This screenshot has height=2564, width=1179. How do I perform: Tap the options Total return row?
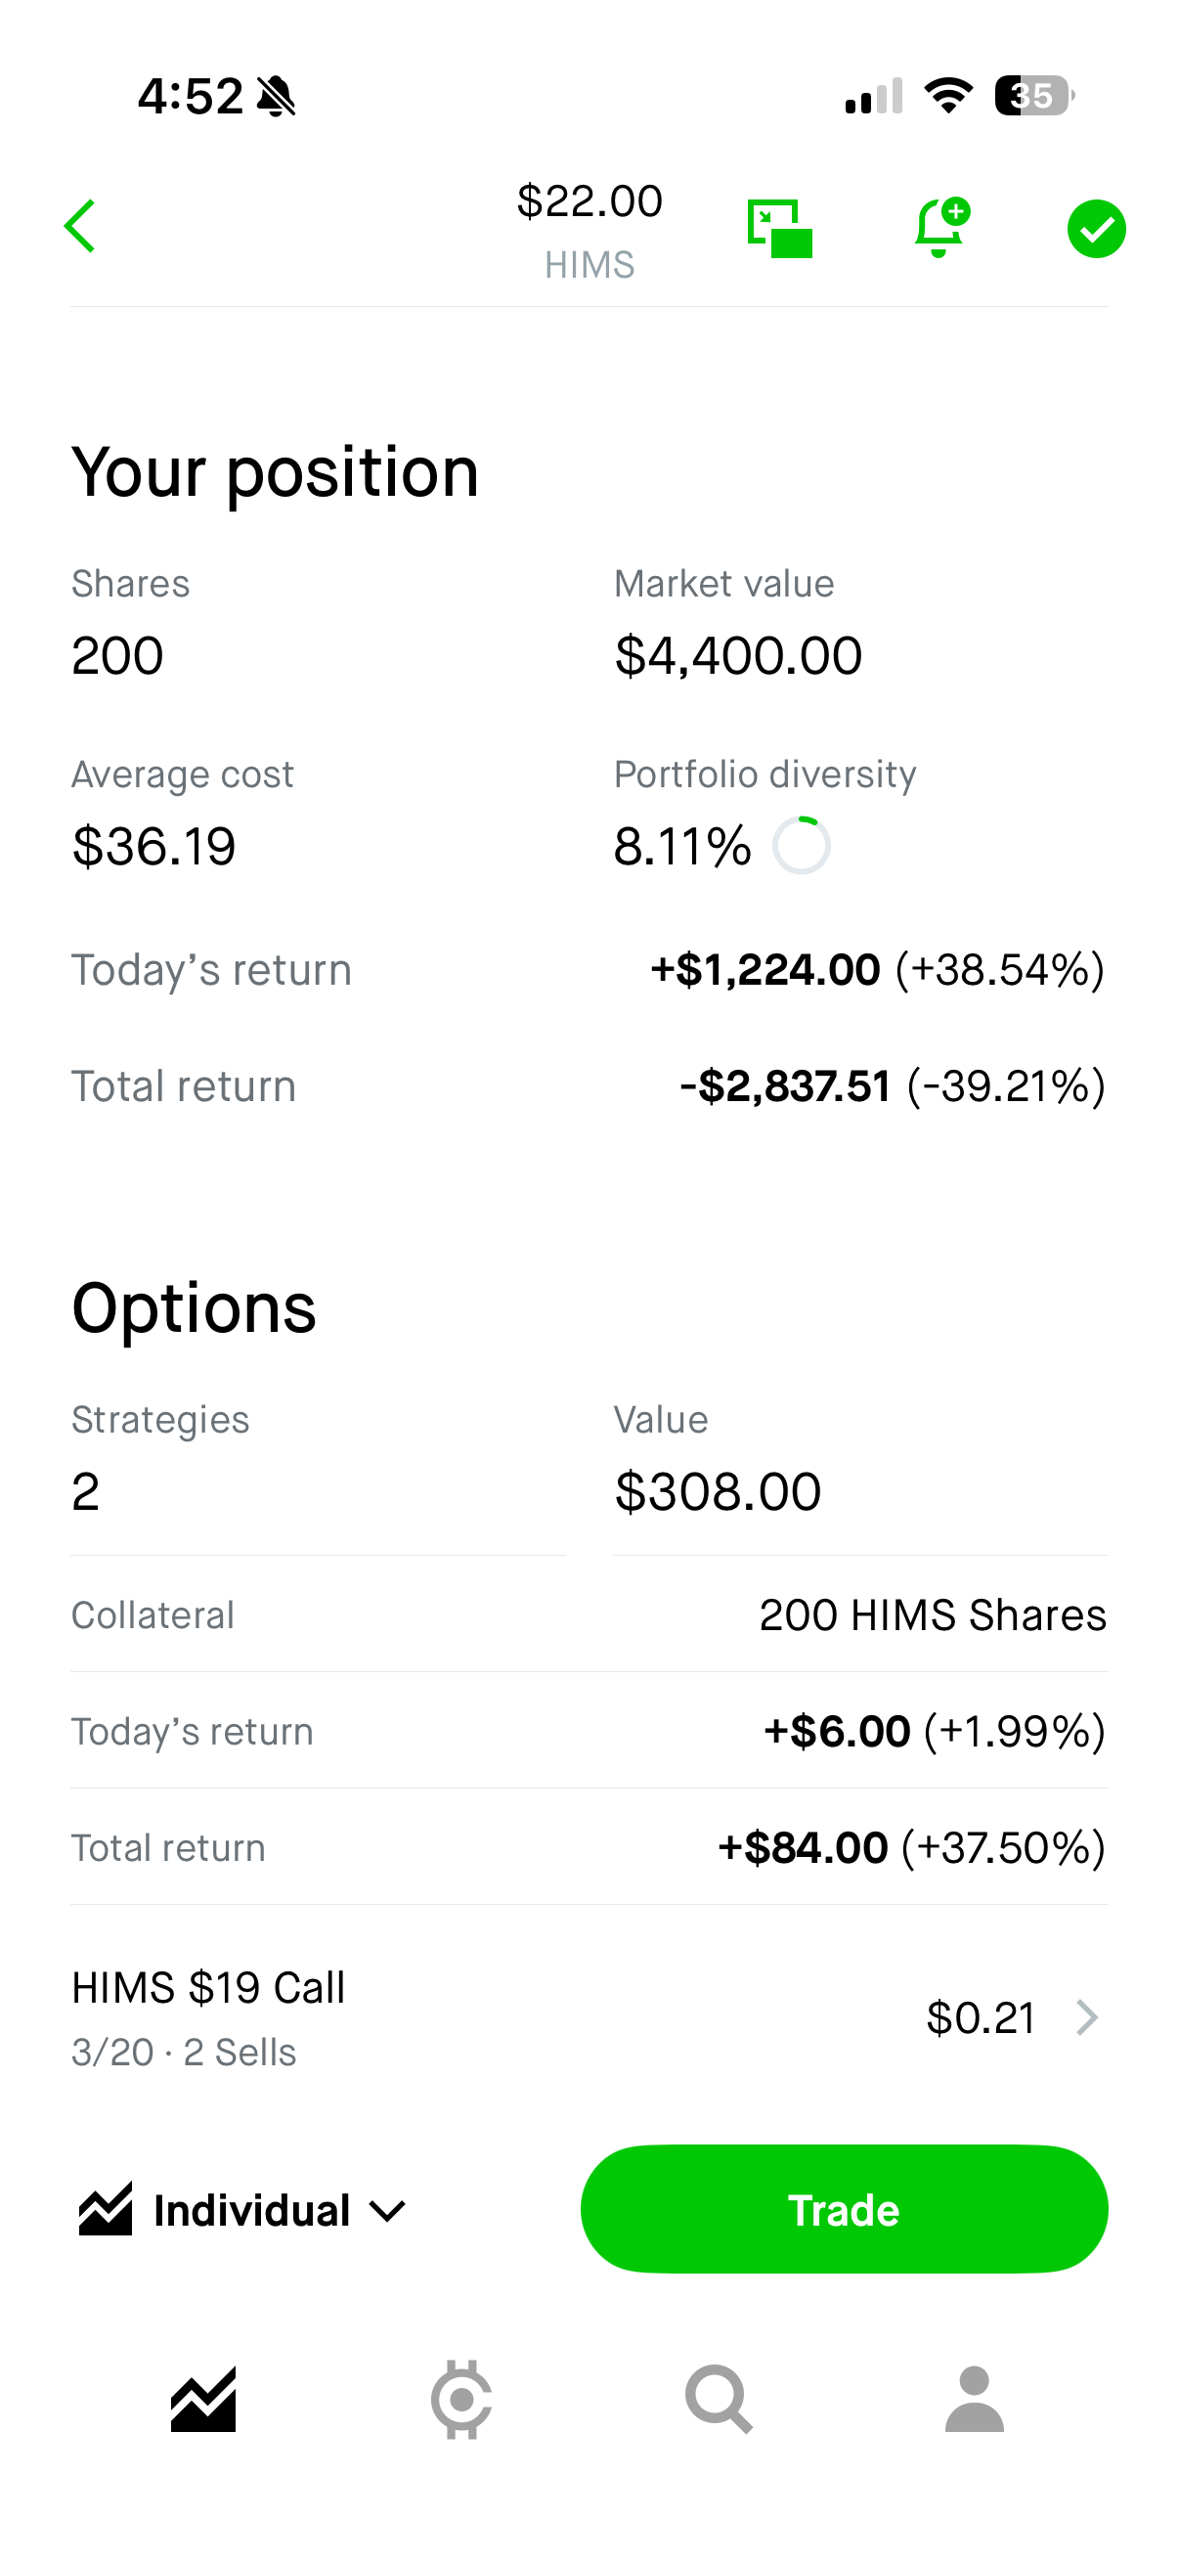click(x=589, y=1847)
